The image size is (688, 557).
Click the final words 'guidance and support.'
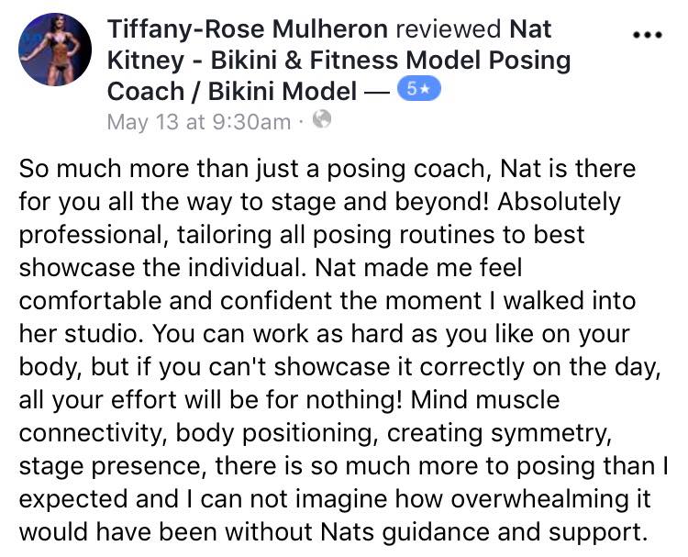(x=515, y=532)
